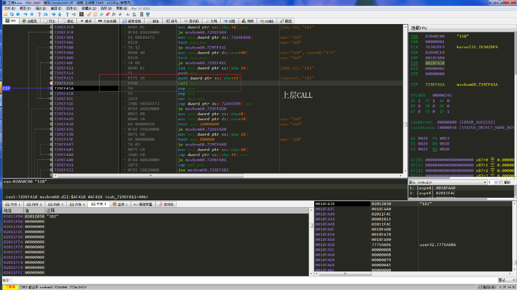The height and width of the screenshot is (290, 517).
Task: Click the 命令 command input field
Action: click(254, 280)
